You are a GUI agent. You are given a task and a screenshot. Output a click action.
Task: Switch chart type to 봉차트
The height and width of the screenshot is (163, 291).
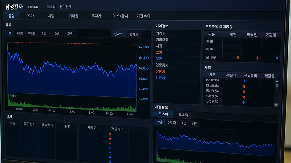(x=134, y=34)
